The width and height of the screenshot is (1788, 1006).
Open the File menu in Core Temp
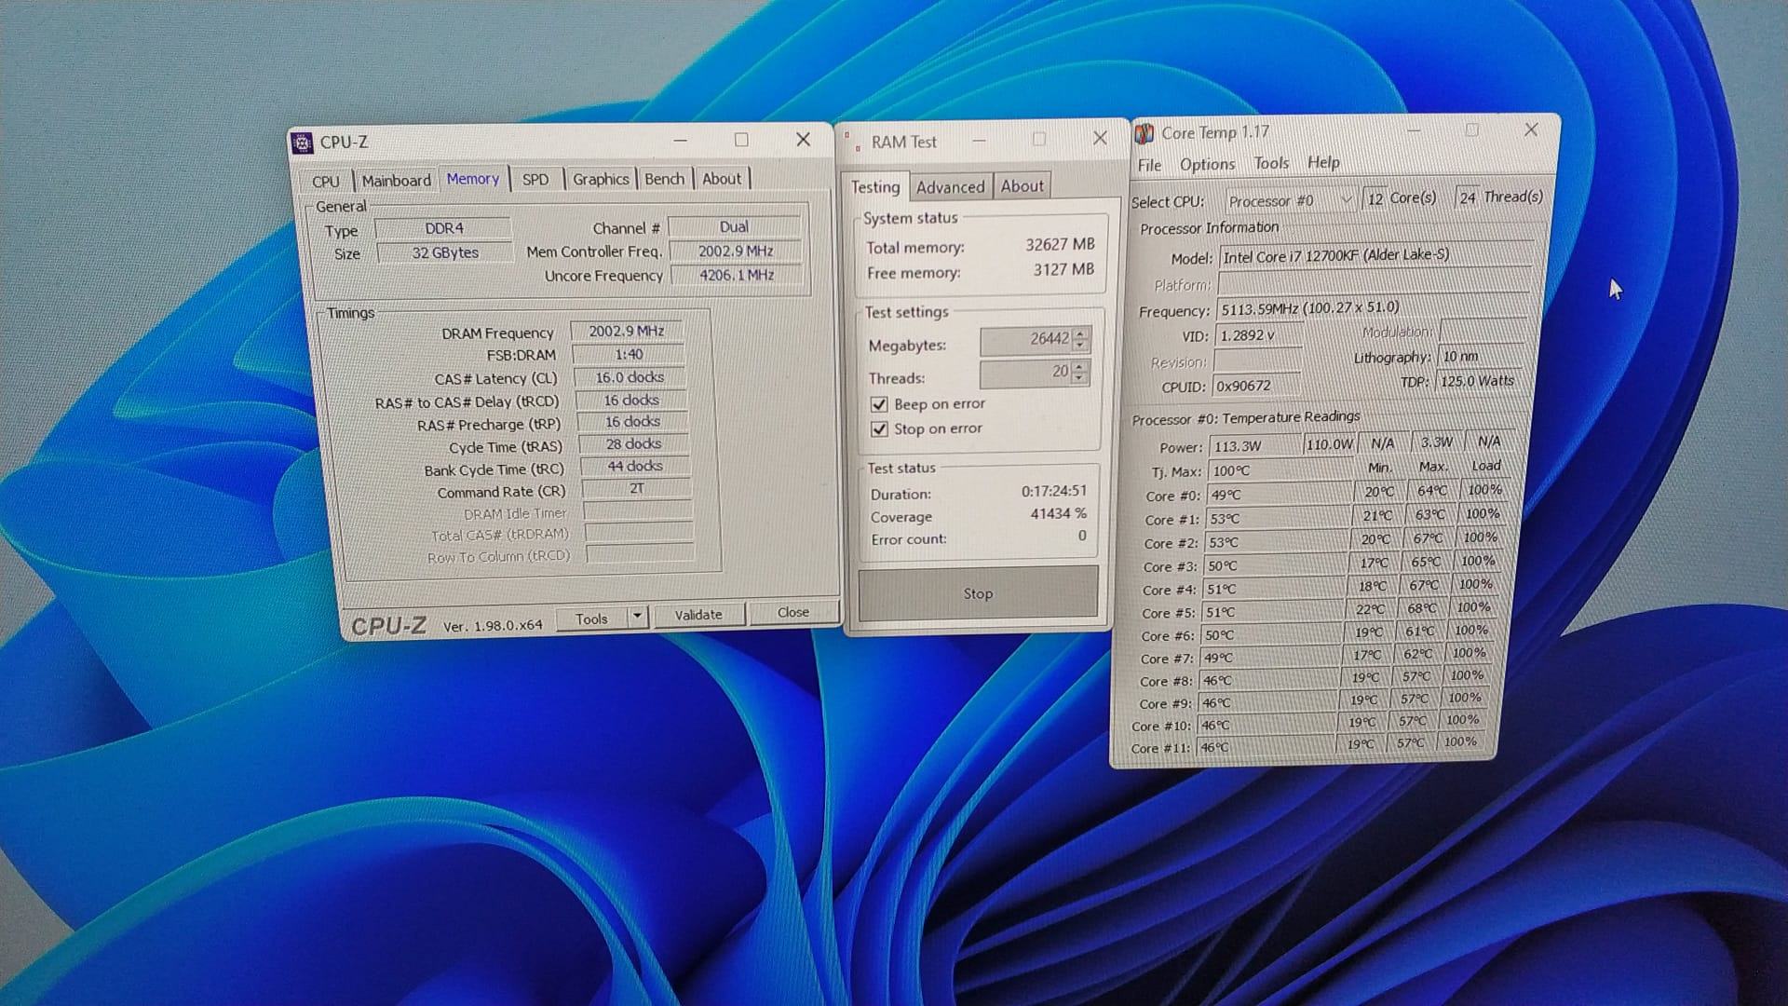coord(1150,165)
